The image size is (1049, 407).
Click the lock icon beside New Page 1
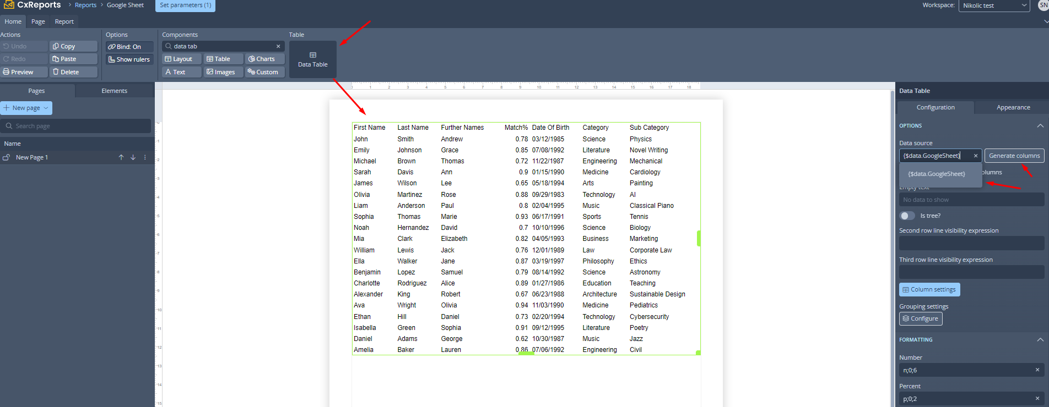pyautogui.click(x=7, y=157)
